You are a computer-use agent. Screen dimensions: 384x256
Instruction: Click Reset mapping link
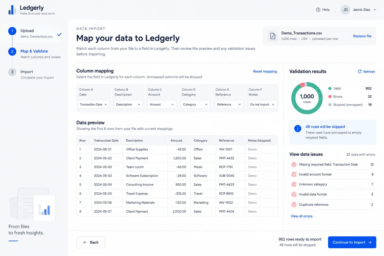click(x=265, y=71)
